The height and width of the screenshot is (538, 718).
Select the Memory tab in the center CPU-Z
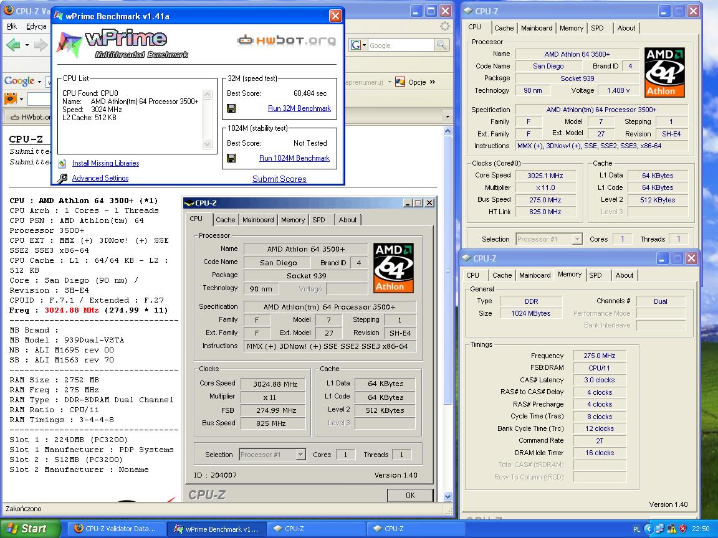click(x=293, y=220)
